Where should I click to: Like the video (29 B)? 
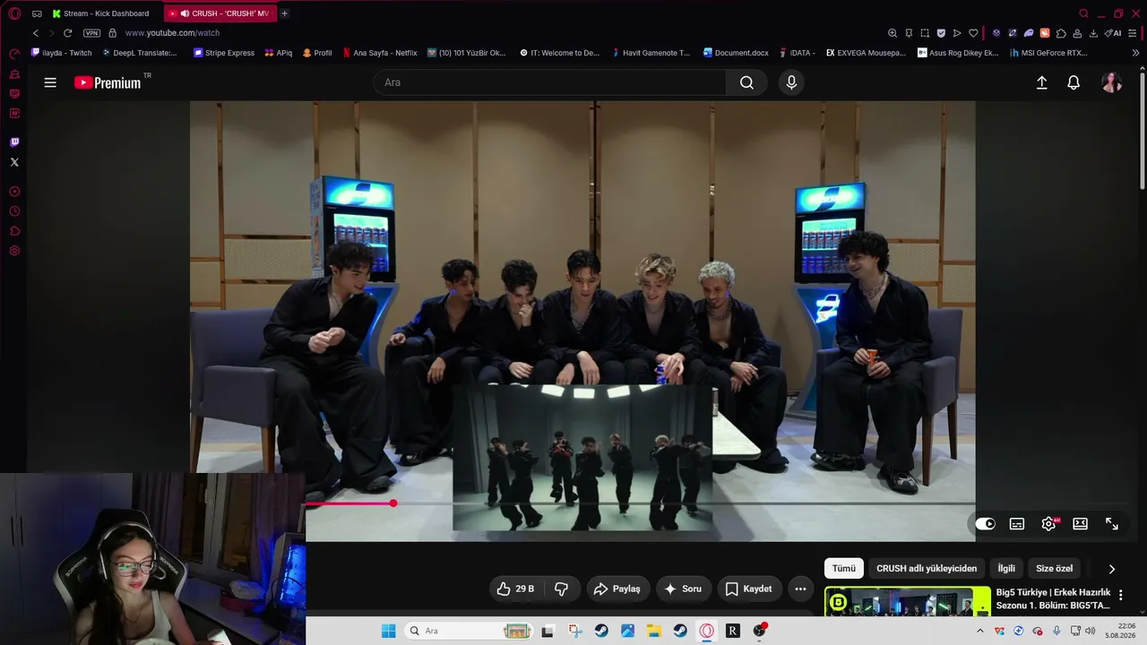click(516, 589)
